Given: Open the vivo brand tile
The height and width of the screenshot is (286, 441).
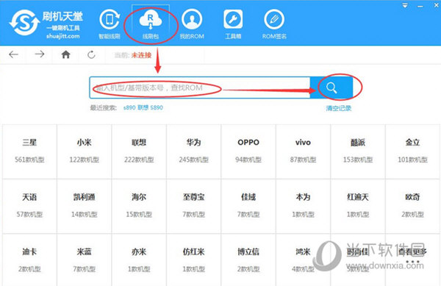Looking at the screenshot, I should click(x=303, y=151).
